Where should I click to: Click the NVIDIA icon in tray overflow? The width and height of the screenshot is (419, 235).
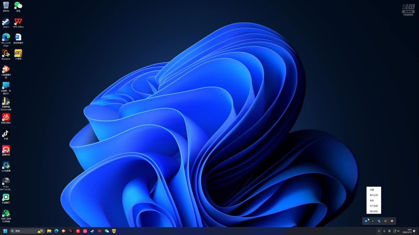(x=373, y=221)
